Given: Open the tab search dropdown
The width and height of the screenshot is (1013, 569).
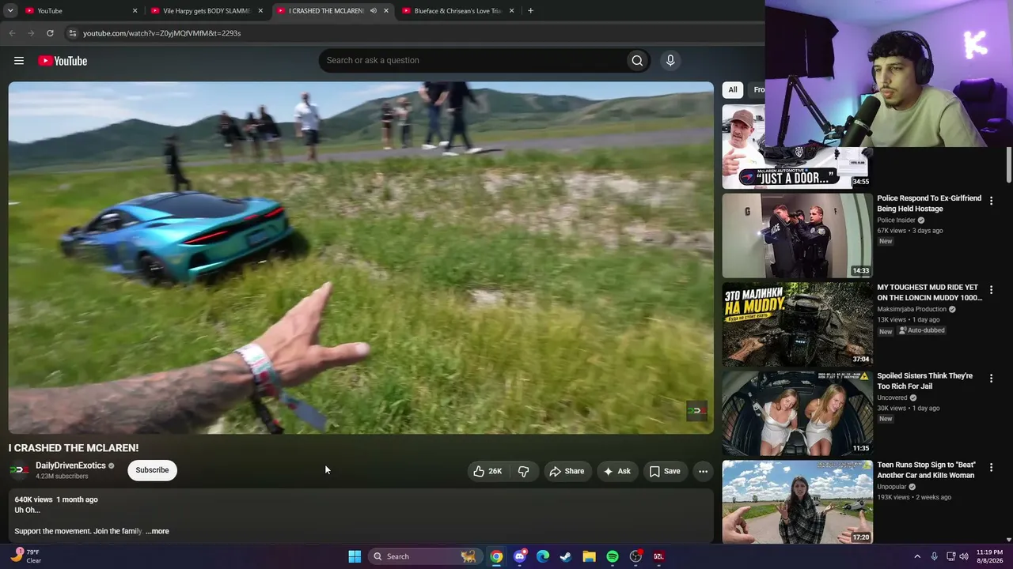Looking at the screenshot, I should coord(10,11).
